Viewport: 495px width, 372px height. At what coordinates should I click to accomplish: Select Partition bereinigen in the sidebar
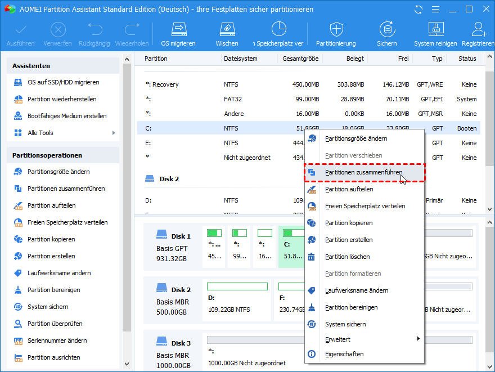tap(53, 290)
